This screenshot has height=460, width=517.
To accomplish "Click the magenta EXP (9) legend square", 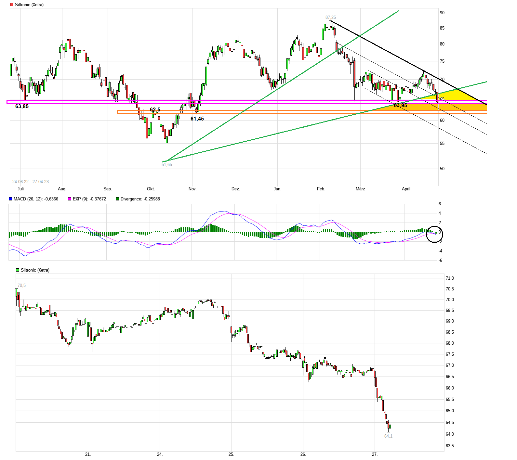I will click(69, 199).
